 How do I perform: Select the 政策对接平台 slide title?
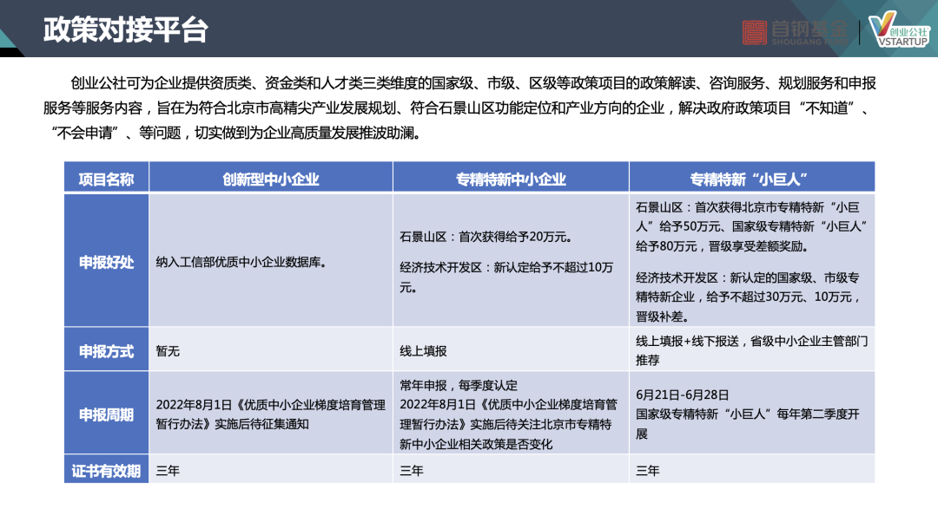126,30
